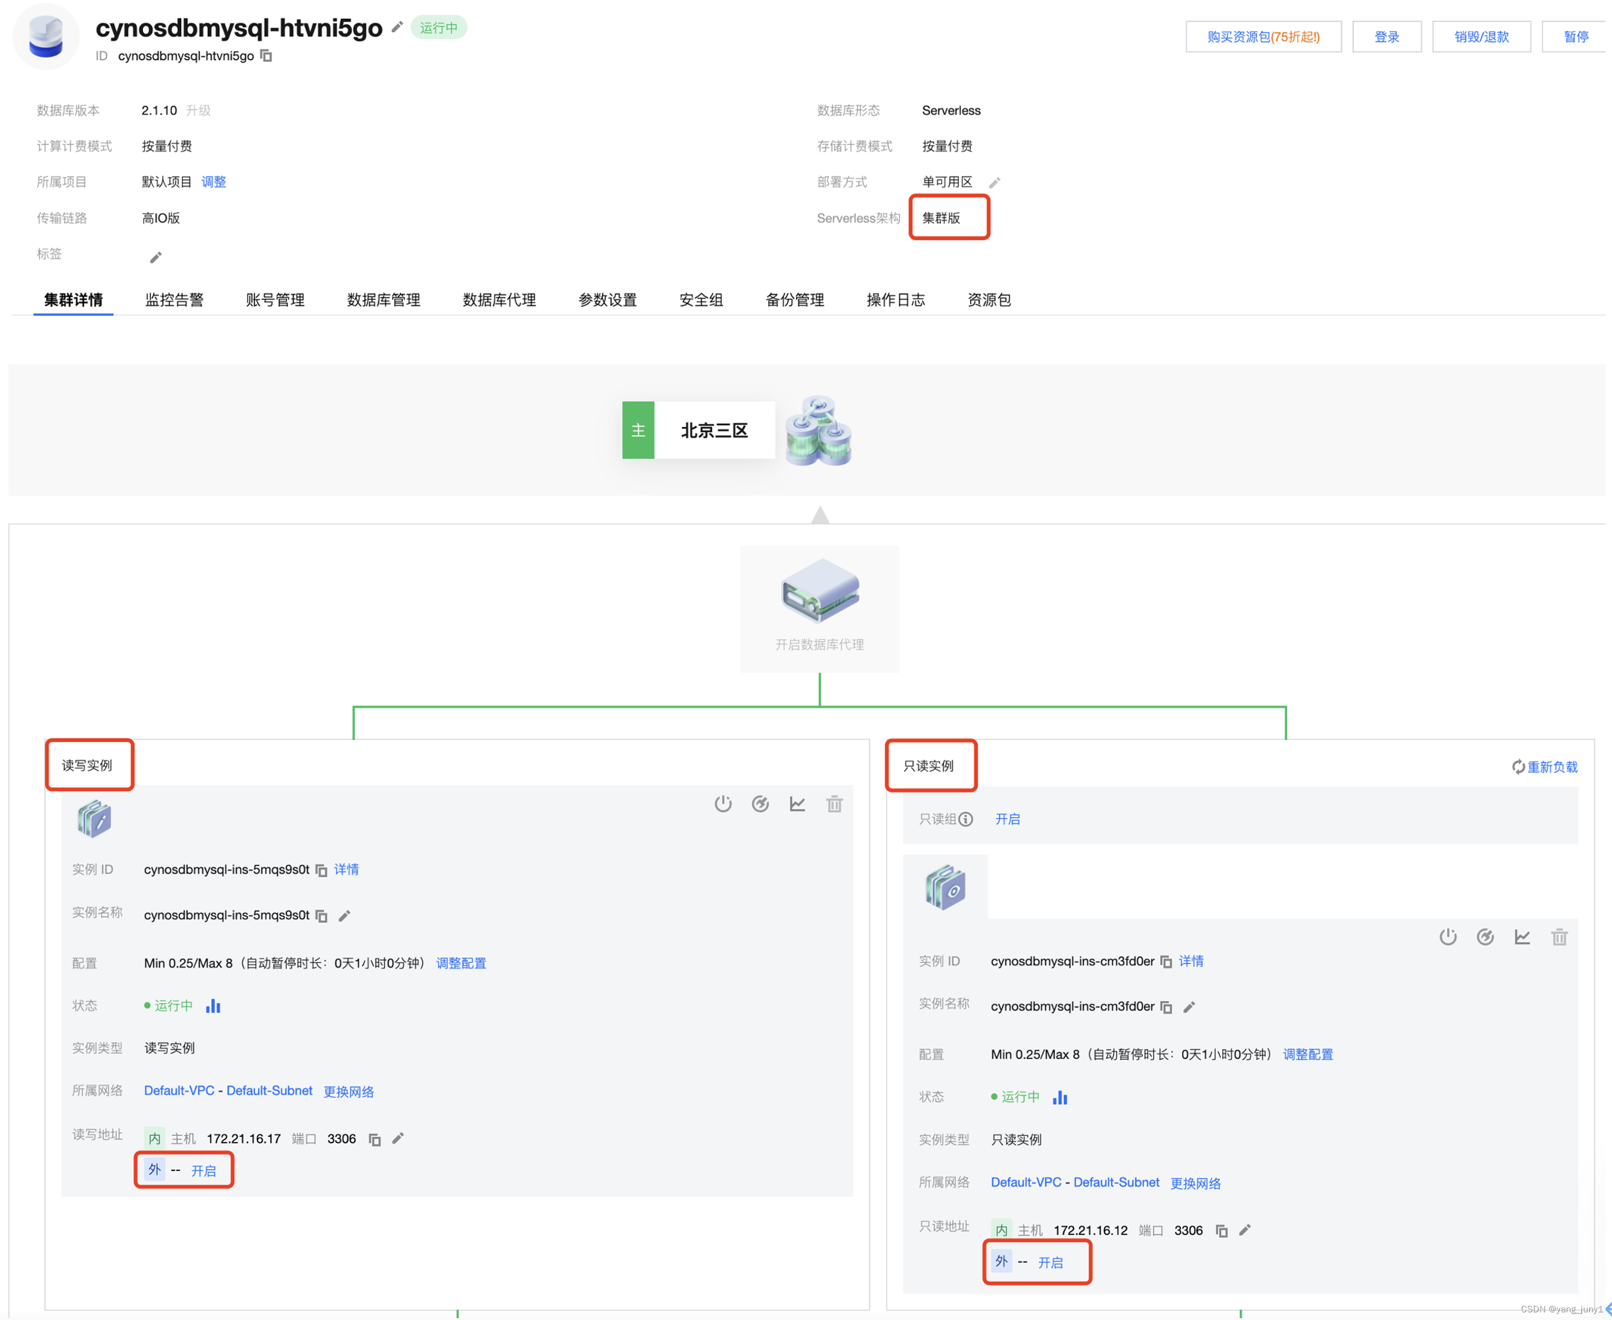Click the power icon of the read-only instance
1612x1320 pixels.
(x=1448, y=937)
